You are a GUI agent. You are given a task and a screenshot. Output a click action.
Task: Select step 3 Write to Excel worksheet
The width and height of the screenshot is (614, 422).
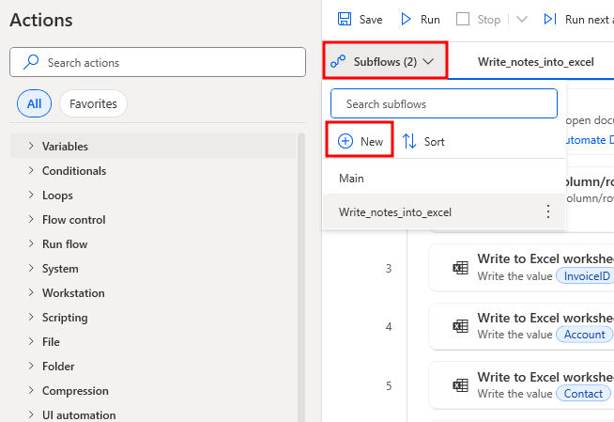pos(521,268)
